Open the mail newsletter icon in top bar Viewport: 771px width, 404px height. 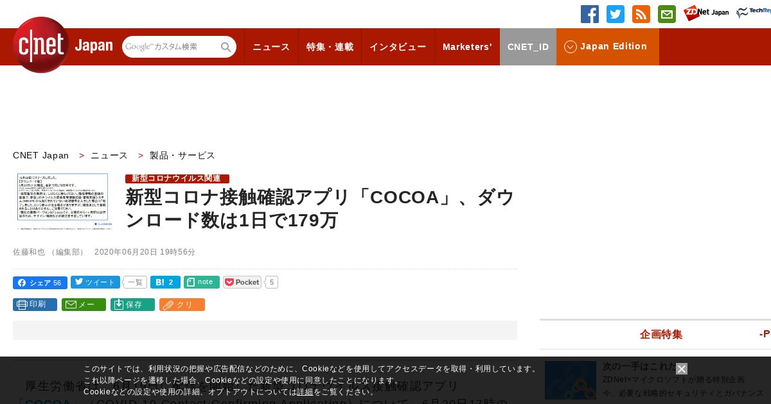tap(667, 14)
